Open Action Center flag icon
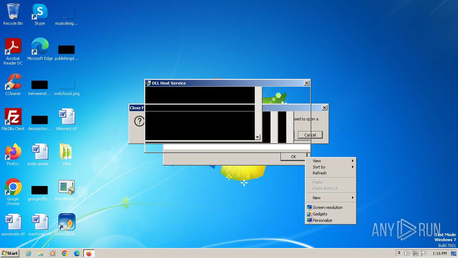This screenshot has width=458, height=258. pos(424,253)
